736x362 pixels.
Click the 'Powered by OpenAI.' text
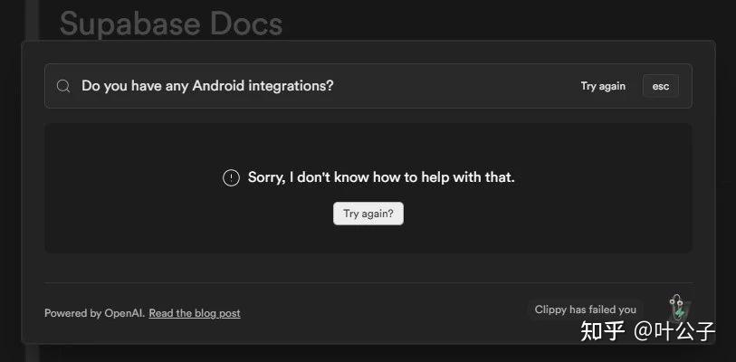[x=95, y=313]
